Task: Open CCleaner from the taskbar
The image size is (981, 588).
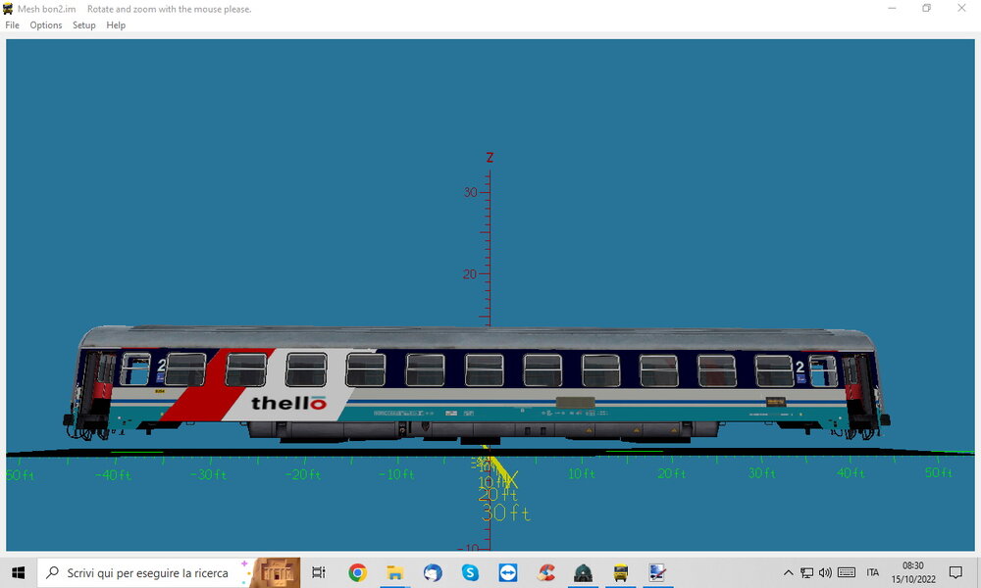Action: click(545, 572)
